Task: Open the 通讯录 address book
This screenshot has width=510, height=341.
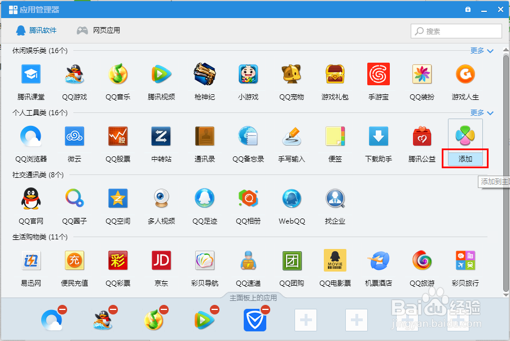Action: [x=205, y=136]
